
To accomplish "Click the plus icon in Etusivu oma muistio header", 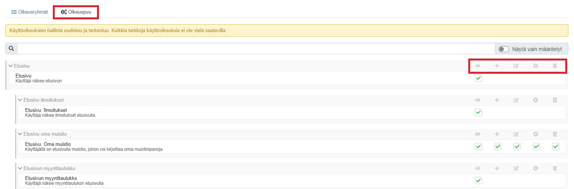I will (x=497, y=134).
